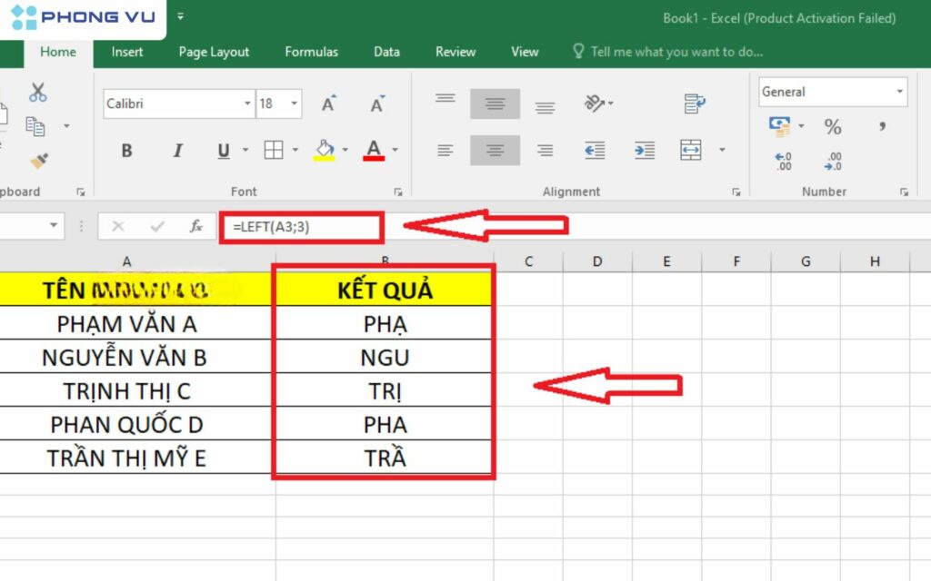Click Increase Font Size icon

[329, 104]
